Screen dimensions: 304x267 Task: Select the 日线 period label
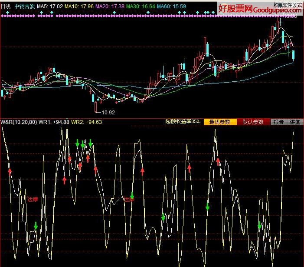tap(6, 7)
